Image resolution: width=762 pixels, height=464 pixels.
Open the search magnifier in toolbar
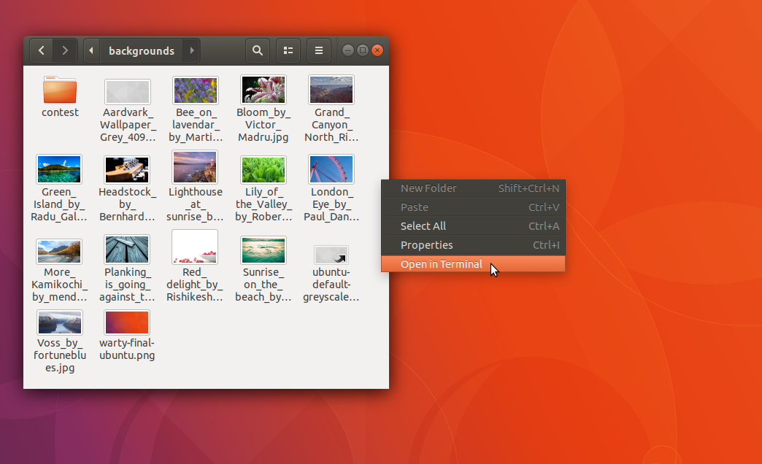pos(258,50)
